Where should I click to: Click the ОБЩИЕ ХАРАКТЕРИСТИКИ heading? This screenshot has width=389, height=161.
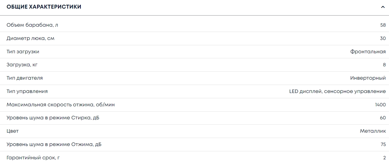(x=44, y=7)
